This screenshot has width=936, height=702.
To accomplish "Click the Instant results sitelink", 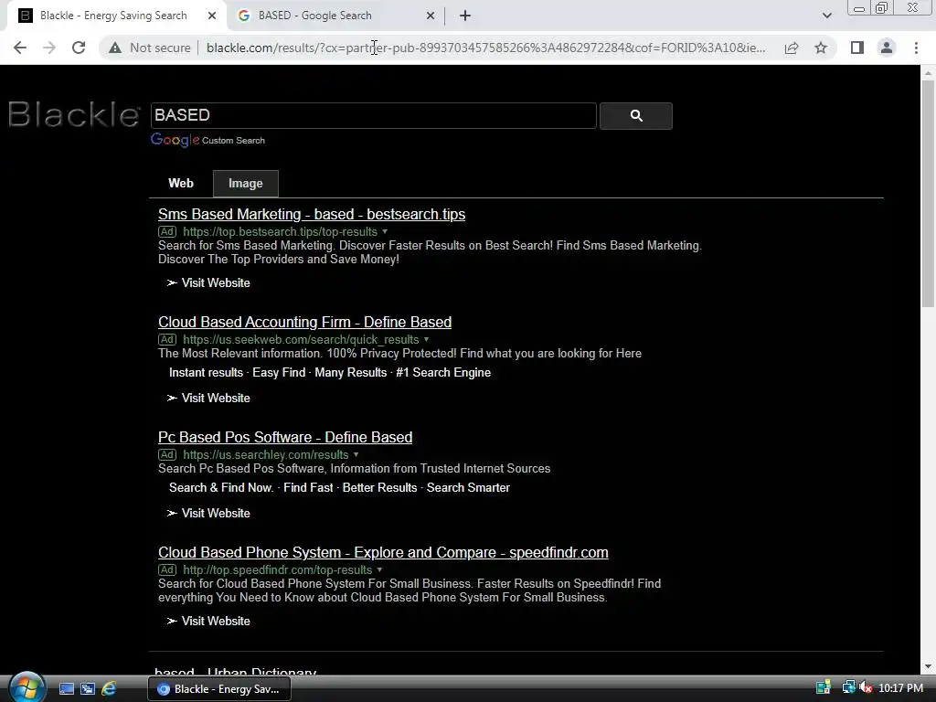I will (206, 373).
